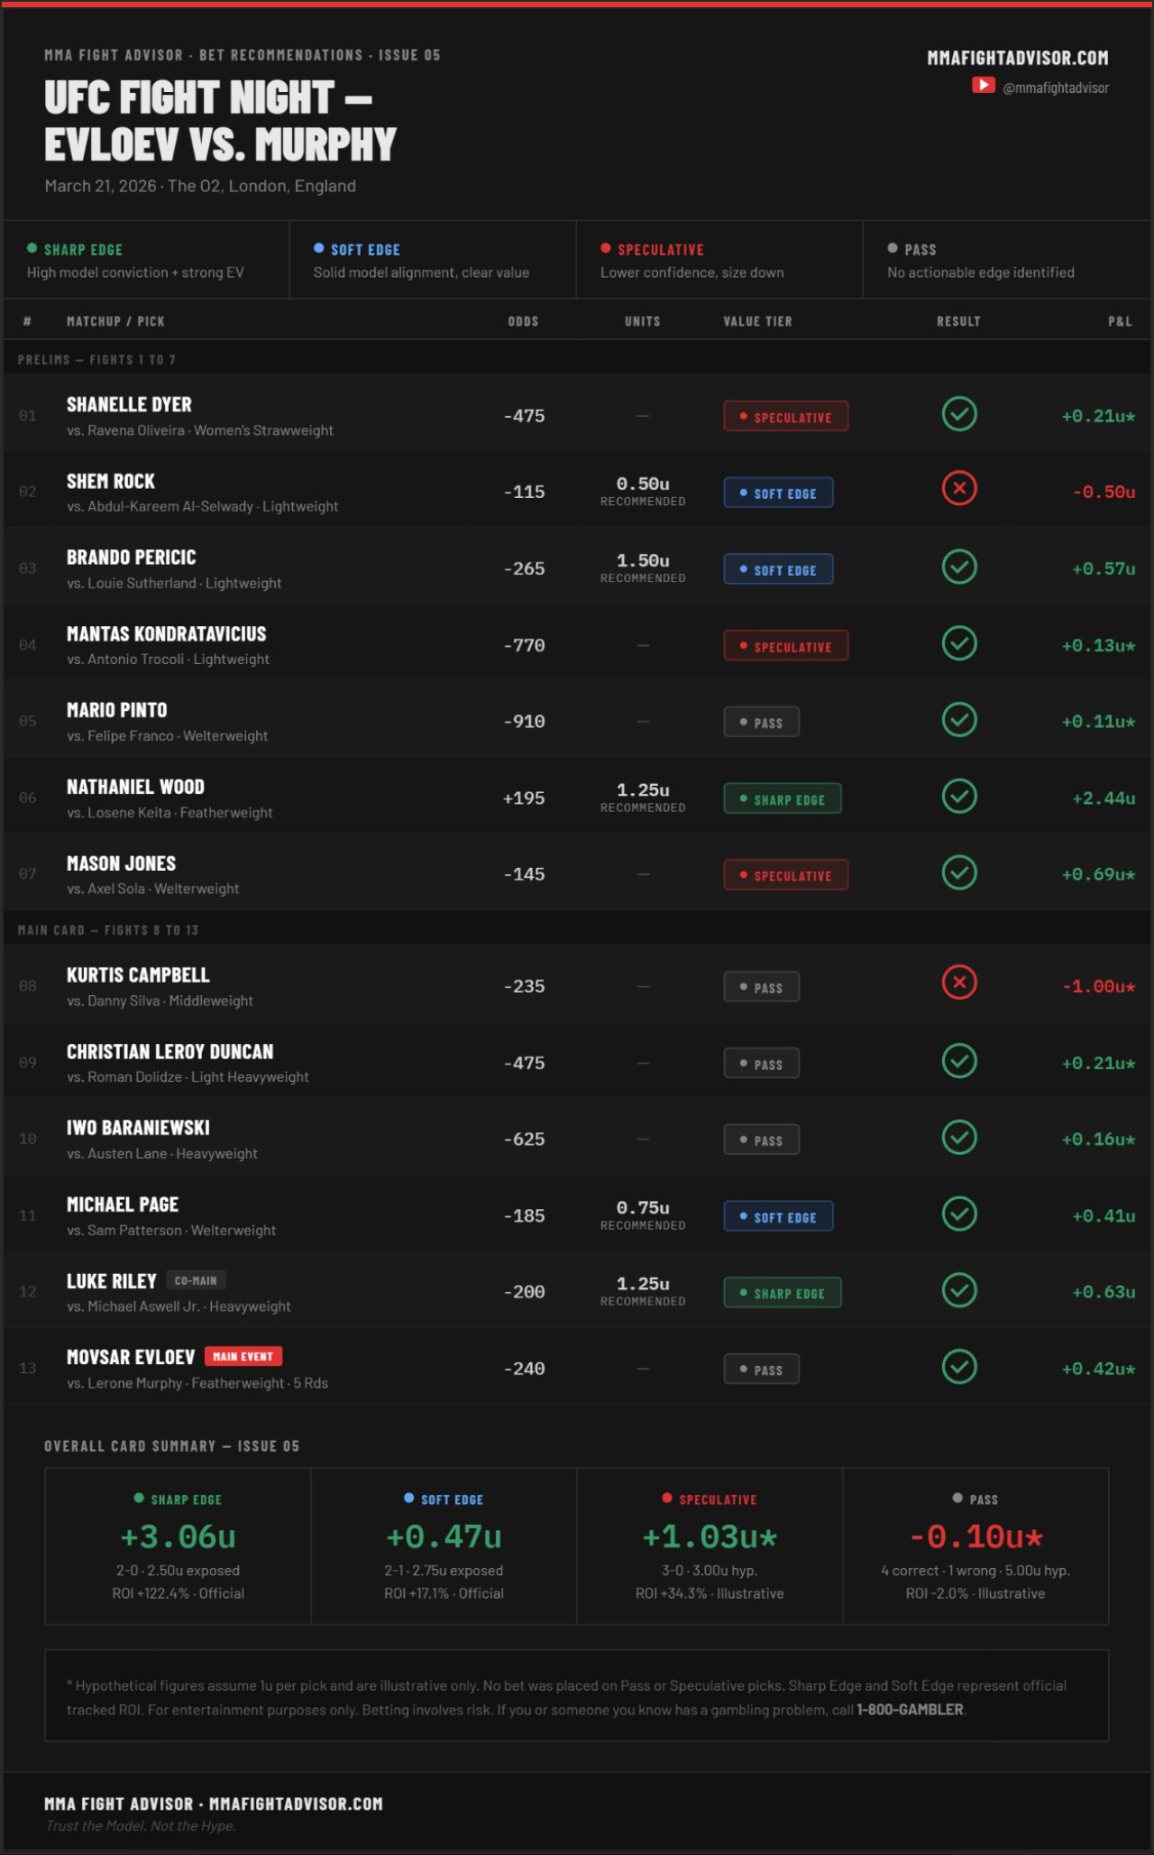Select the P&L column header
This screenshot has height=1855, width=1154.
tap(1120, 321)
